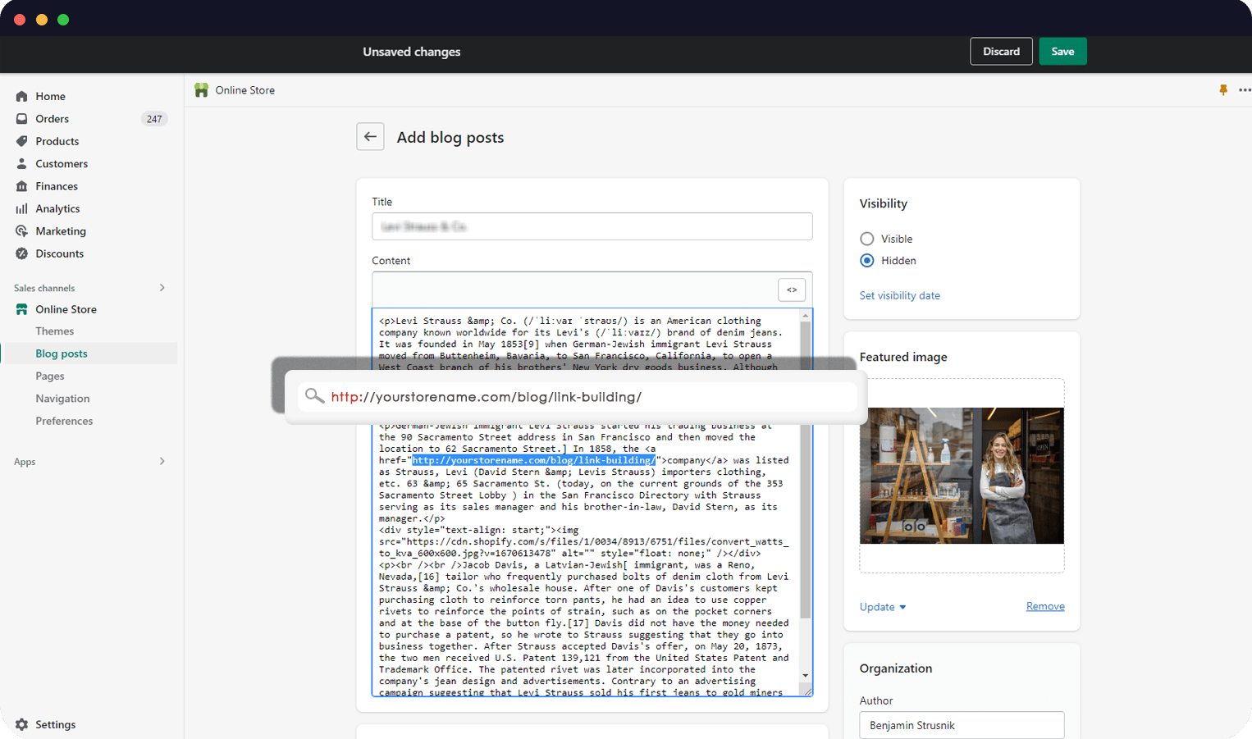Go to Products in the sidebar

tap(57, 141)
